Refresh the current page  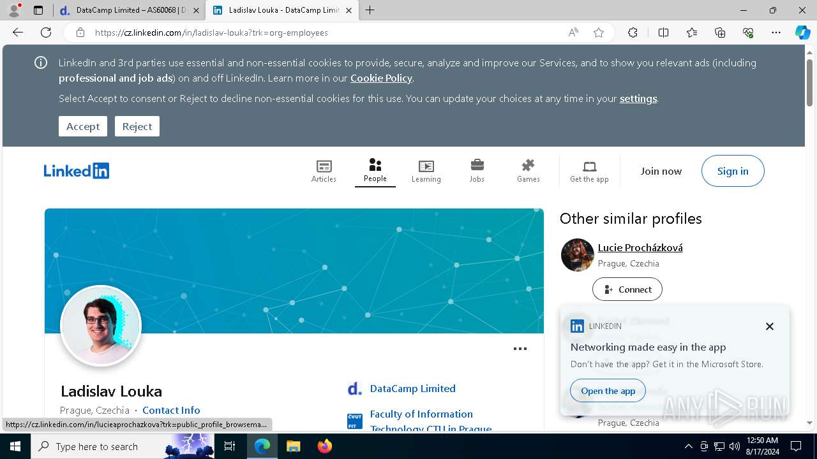click(46, 33)
